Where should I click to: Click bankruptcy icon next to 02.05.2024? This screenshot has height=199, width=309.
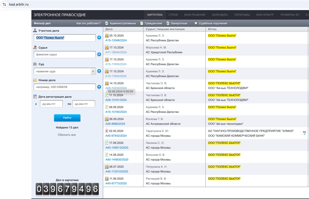coord(107,131)
